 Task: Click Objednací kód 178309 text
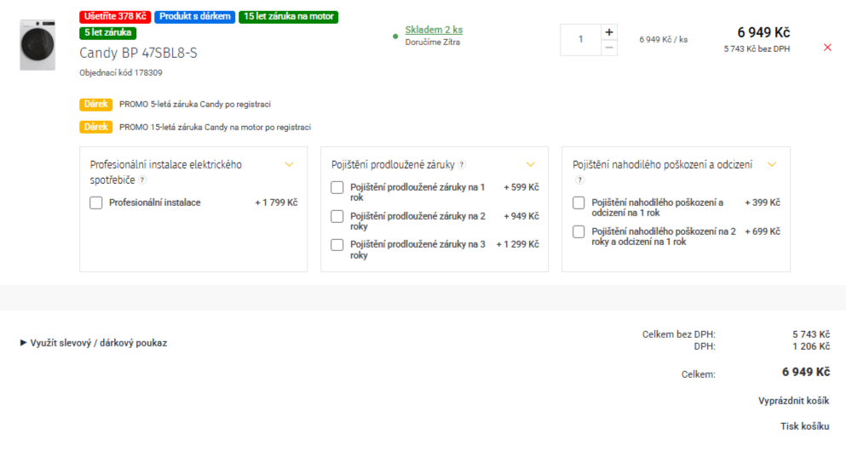tap(121, 72)
